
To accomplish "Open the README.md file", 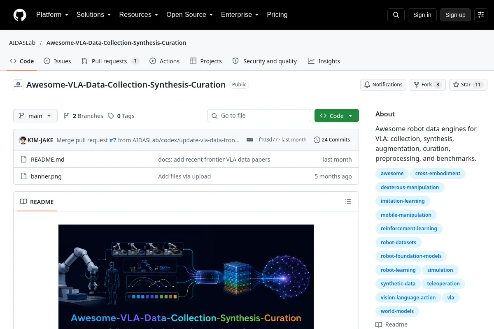I will 48,159.
